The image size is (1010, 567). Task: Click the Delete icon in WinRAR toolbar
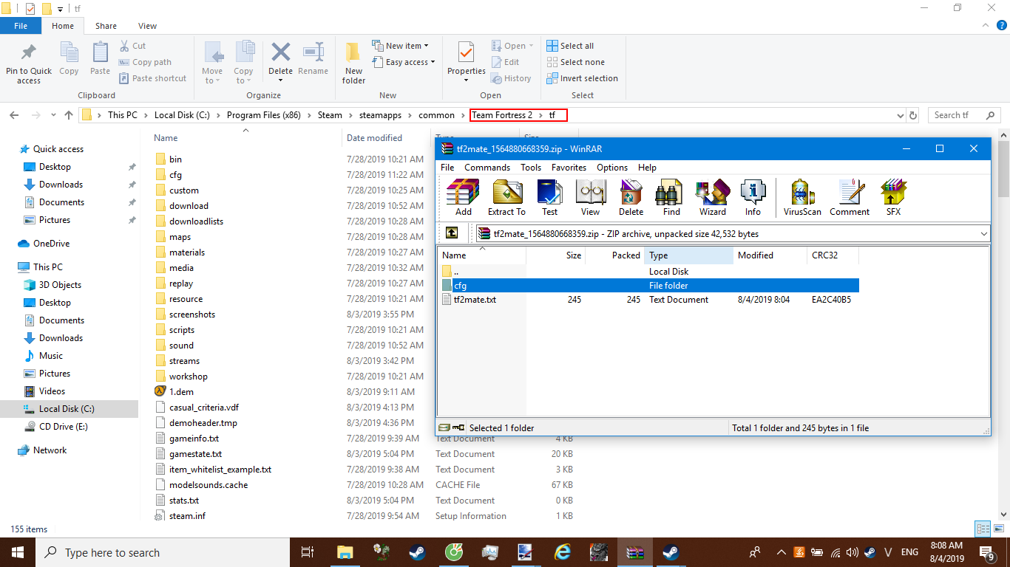tap(631, 196)
